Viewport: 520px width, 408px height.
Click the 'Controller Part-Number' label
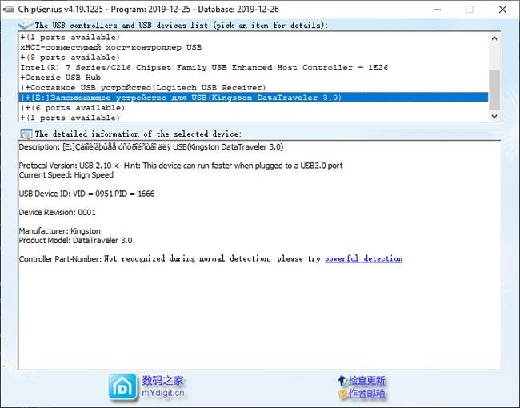60,259
